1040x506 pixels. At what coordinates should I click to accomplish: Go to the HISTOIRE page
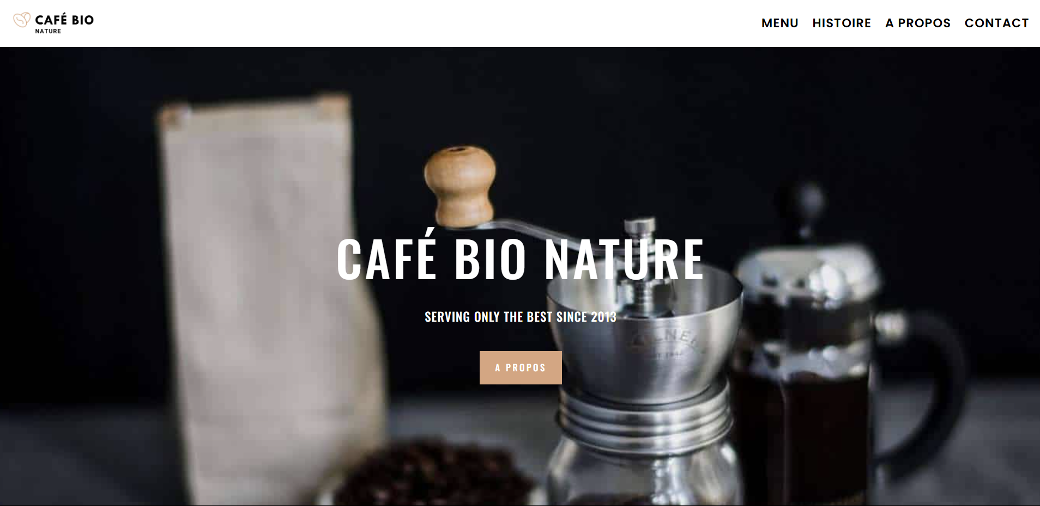tap(842, 23)
